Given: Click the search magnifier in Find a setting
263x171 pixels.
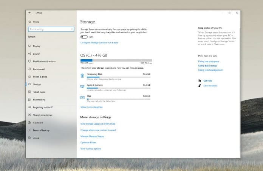Looking at the screenshot, I should 72,29.
